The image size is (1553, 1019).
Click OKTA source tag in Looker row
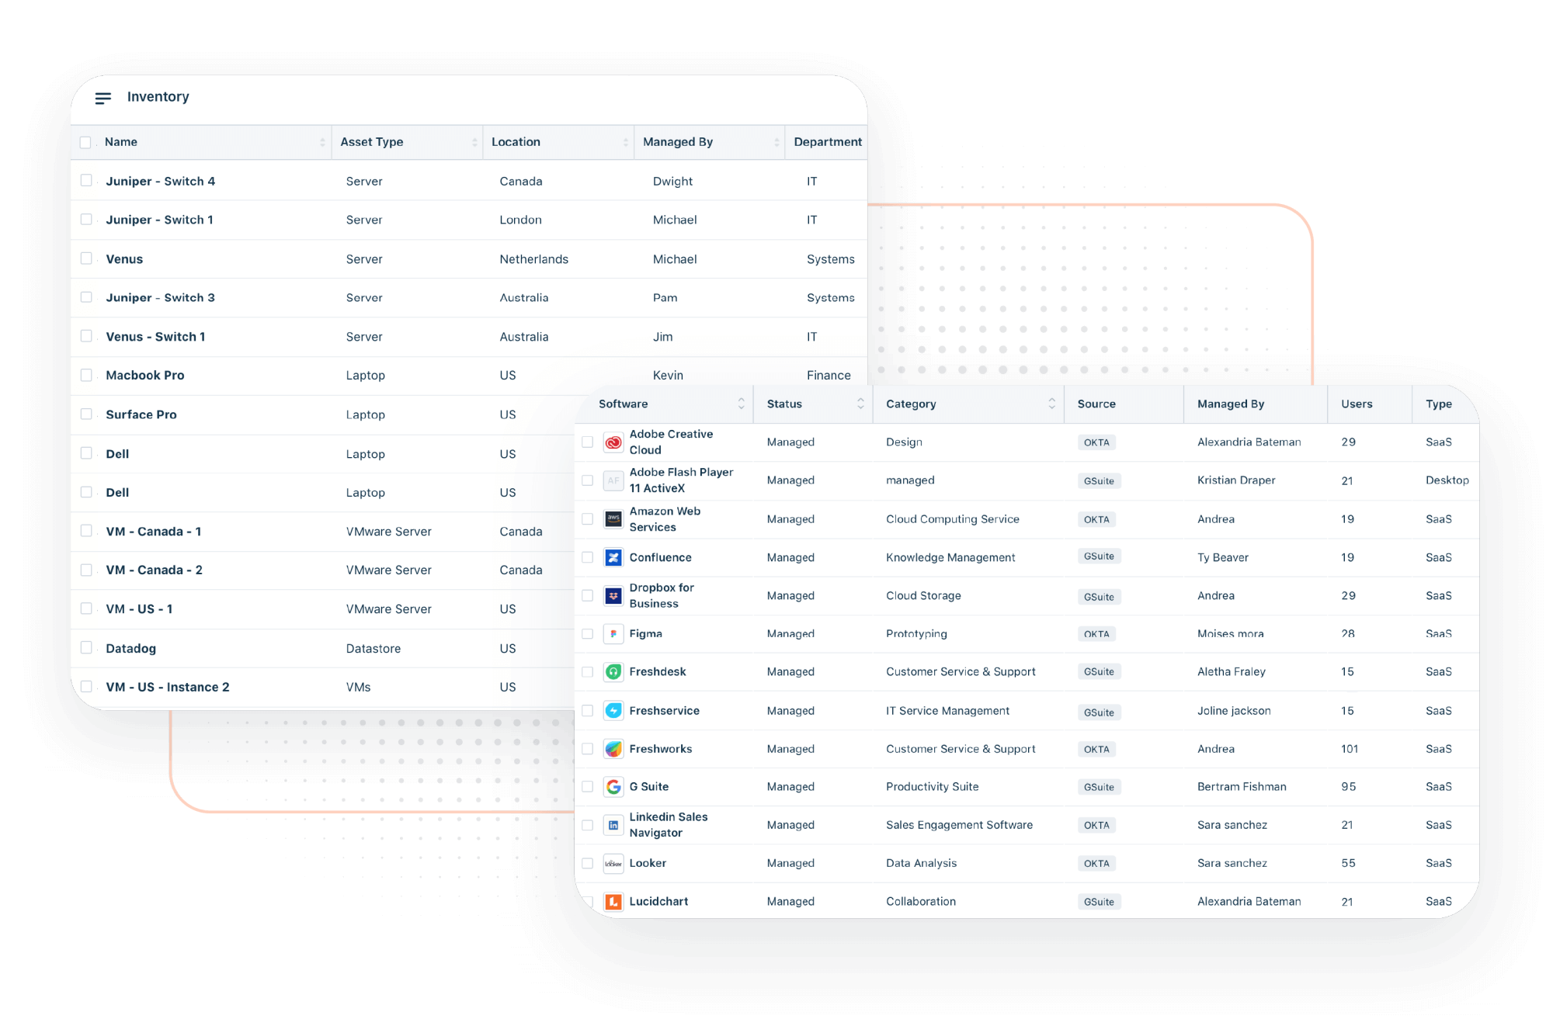tap(1096, 864)
